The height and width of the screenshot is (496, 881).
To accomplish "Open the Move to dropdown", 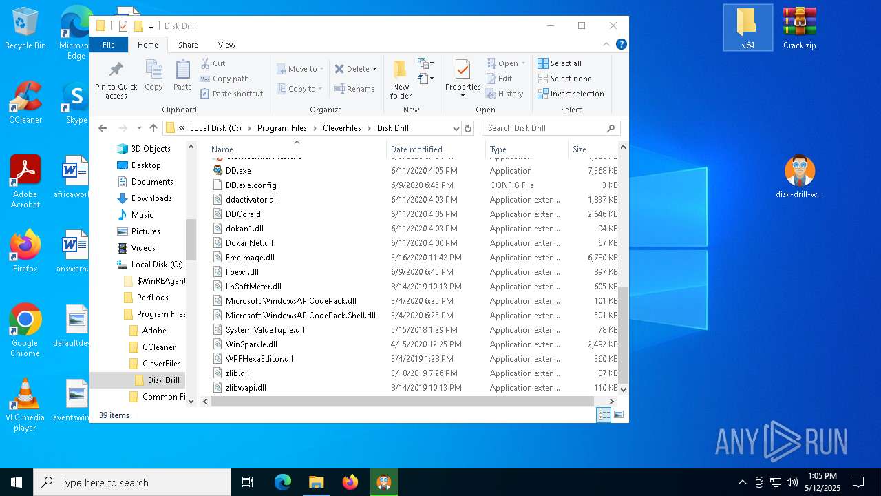I will (x=300, y=69).
